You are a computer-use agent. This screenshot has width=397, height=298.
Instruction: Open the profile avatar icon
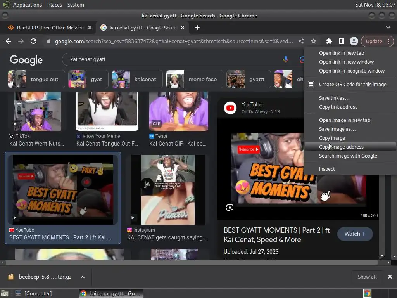tap(354, 41)
